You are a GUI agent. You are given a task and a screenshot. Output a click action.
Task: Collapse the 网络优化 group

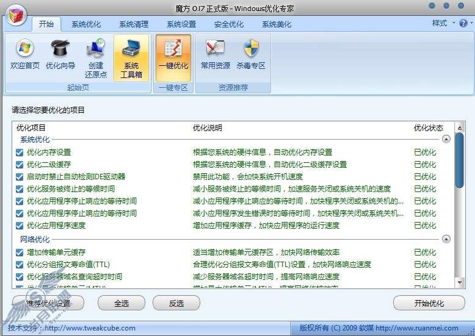pos(446,239)
